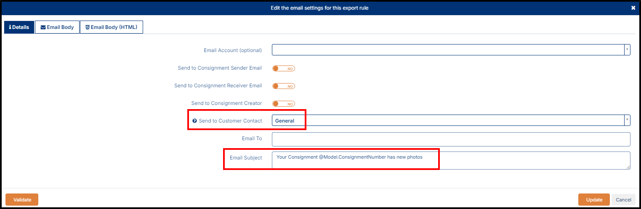The width and height of the screenshot is (641, 209).
Task: Click inside the Email Subject text area
Action: point(451,161)
